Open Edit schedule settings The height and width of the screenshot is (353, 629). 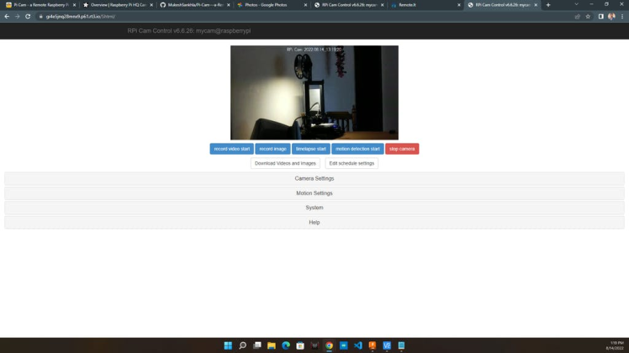(351, 163)
